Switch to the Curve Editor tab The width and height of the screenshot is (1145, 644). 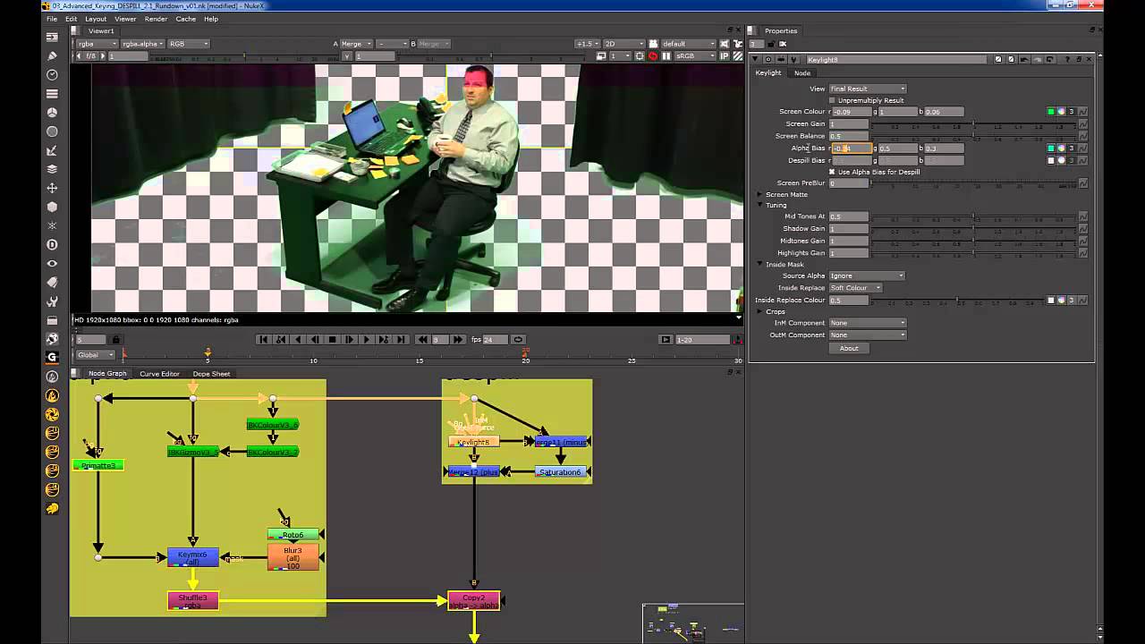[x=159, y=374]
